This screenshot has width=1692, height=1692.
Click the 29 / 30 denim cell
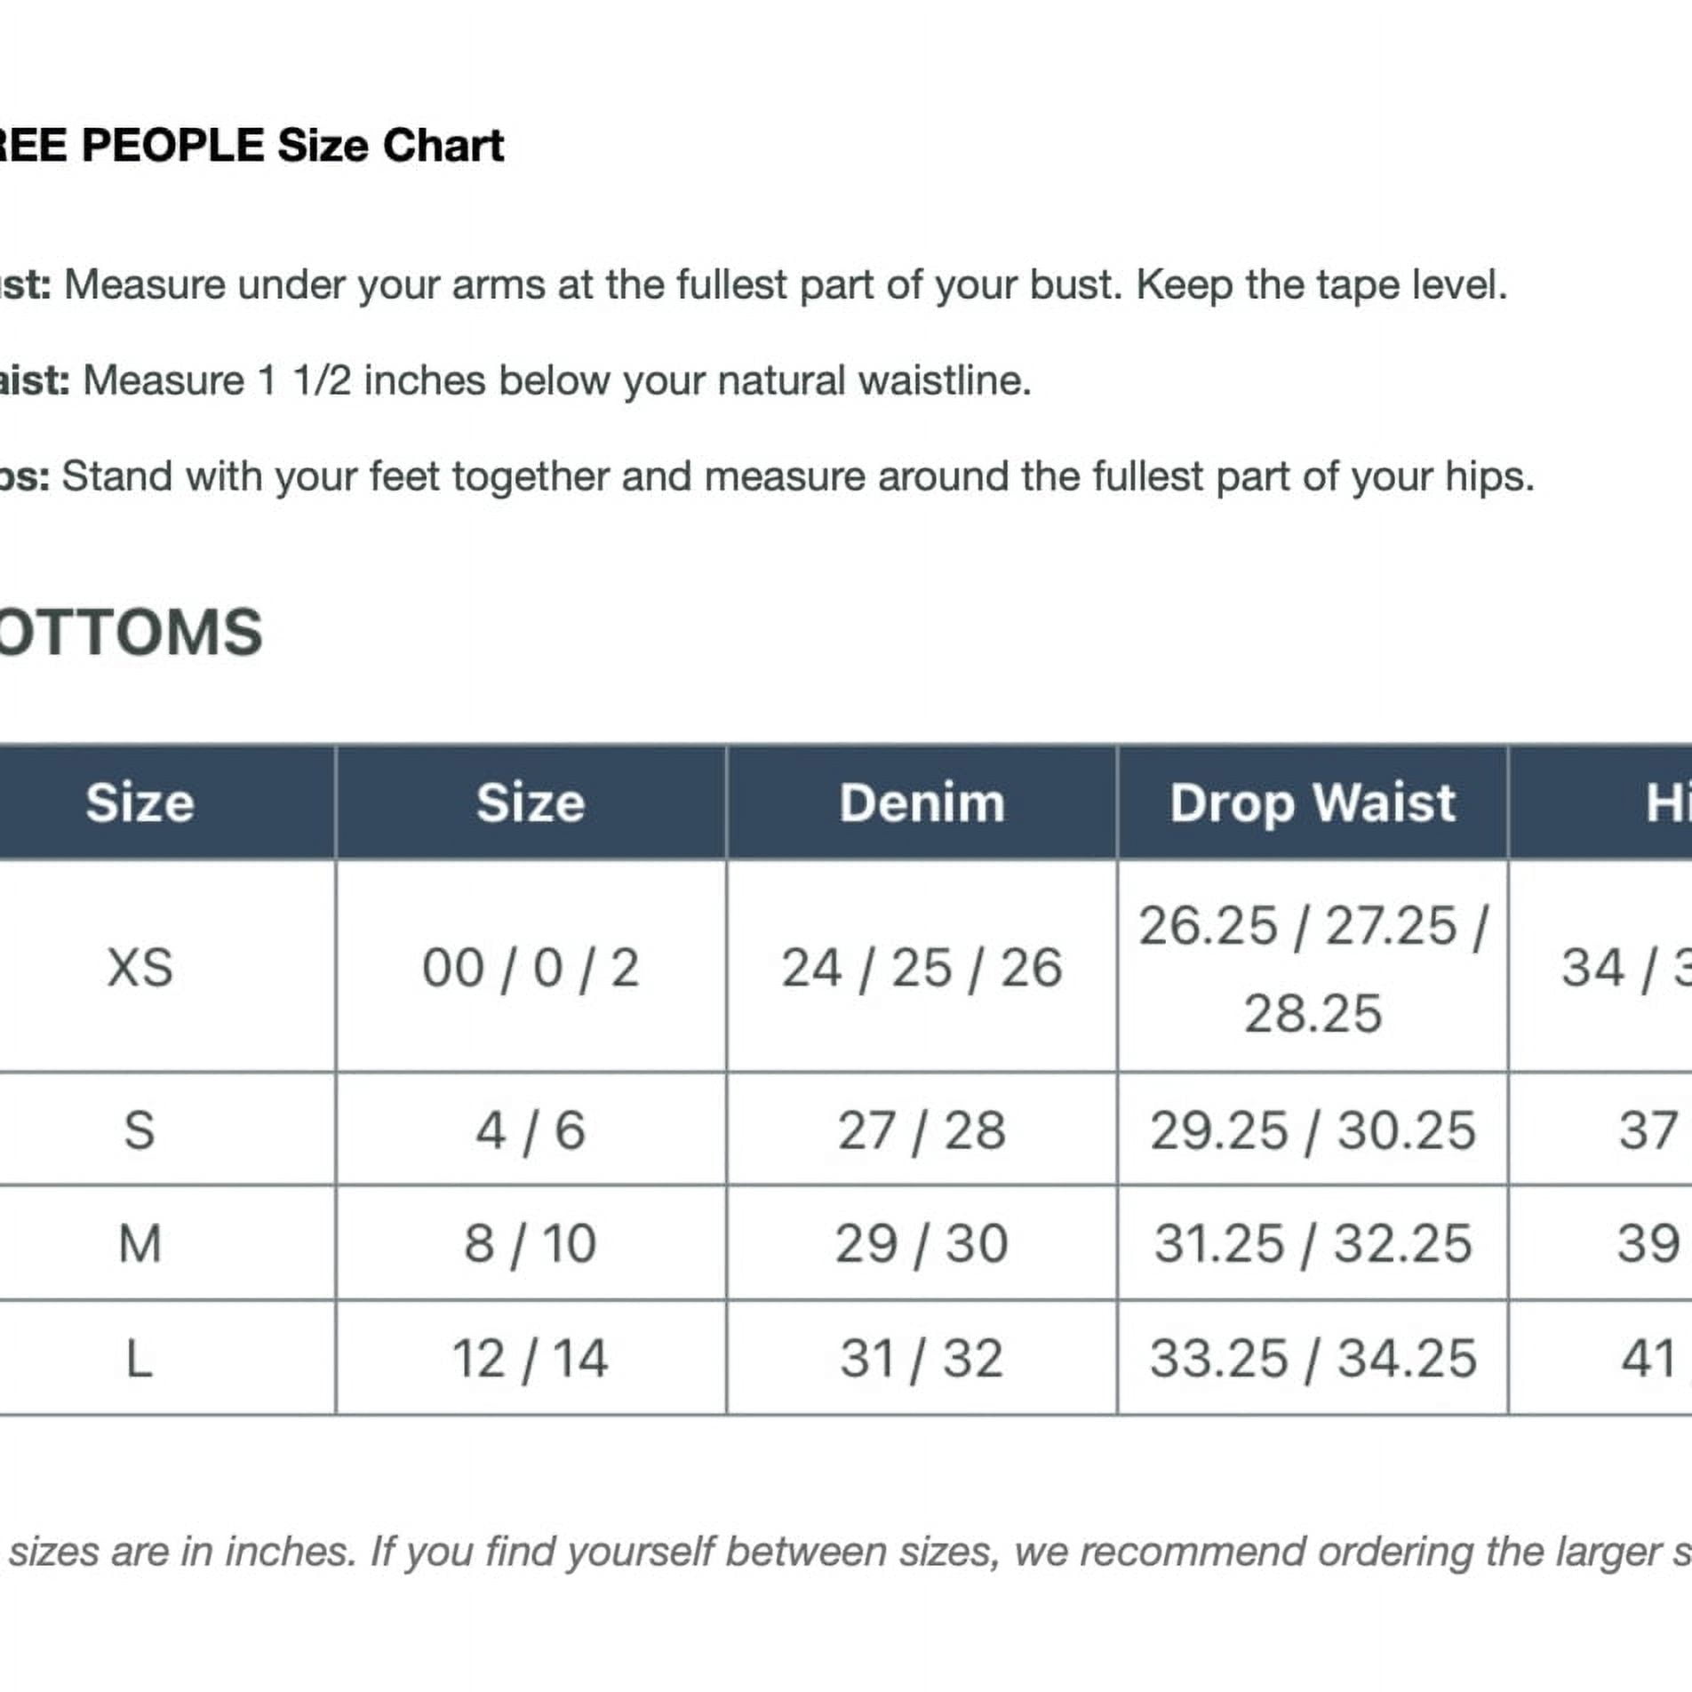click(x=922, y=1242)
